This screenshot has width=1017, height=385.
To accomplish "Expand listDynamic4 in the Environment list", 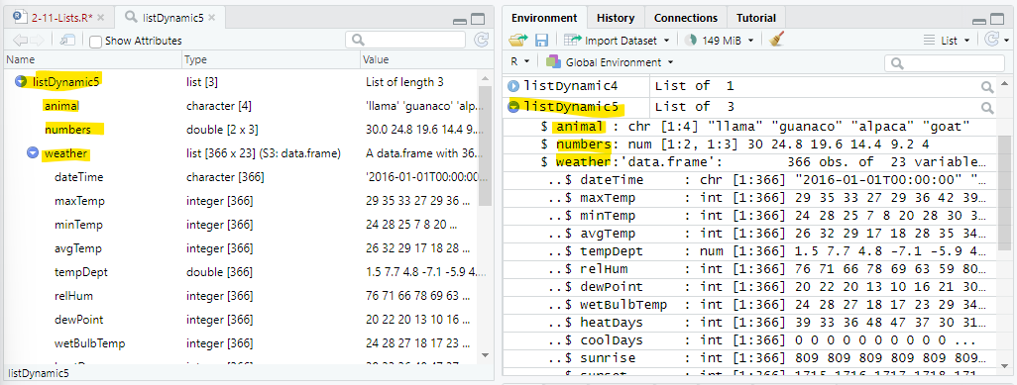I will (513, 85).
